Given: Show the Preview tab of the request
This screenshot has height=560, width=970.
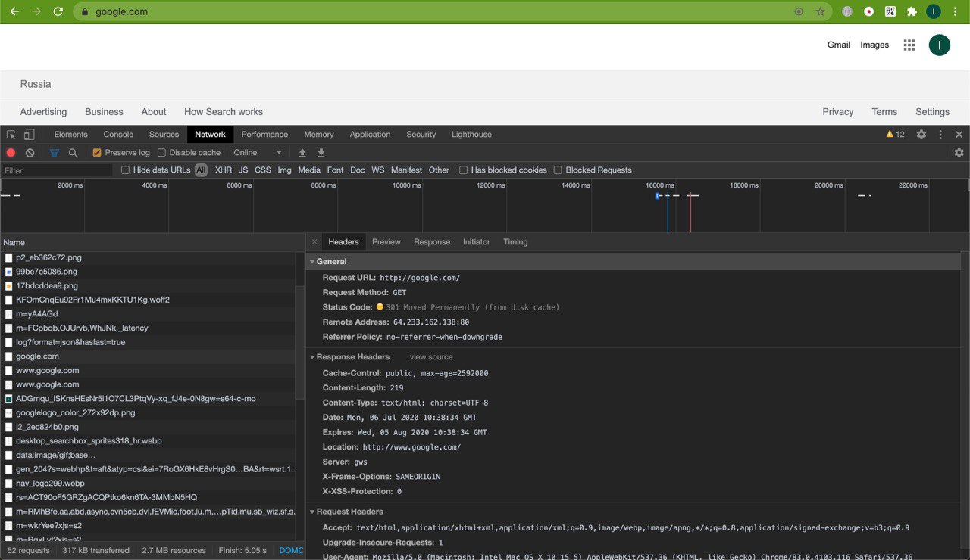Looking at the screenshot, I should 386,242.
